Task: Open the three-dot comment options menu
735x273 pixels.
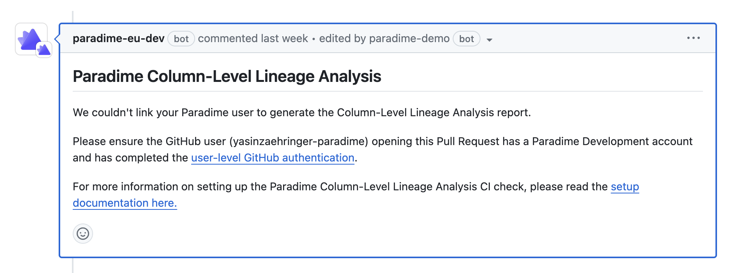Action: point(693,38)
